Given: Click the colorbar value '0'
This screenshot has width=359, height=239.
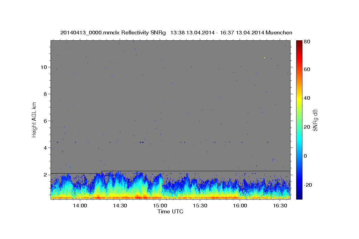Looking at the screenshot, I should point(305,156).
